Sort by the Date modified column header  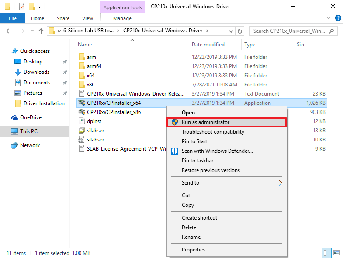pos(208,45)
